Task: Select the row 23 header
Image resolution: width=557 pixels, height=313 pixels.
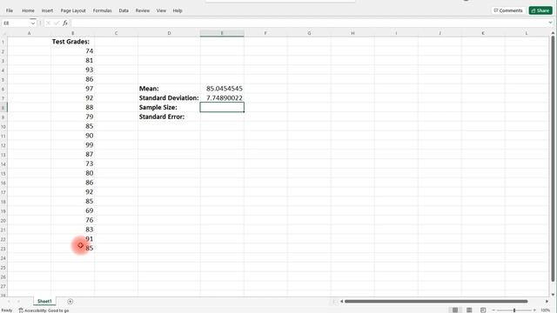Action: point(3,249)
